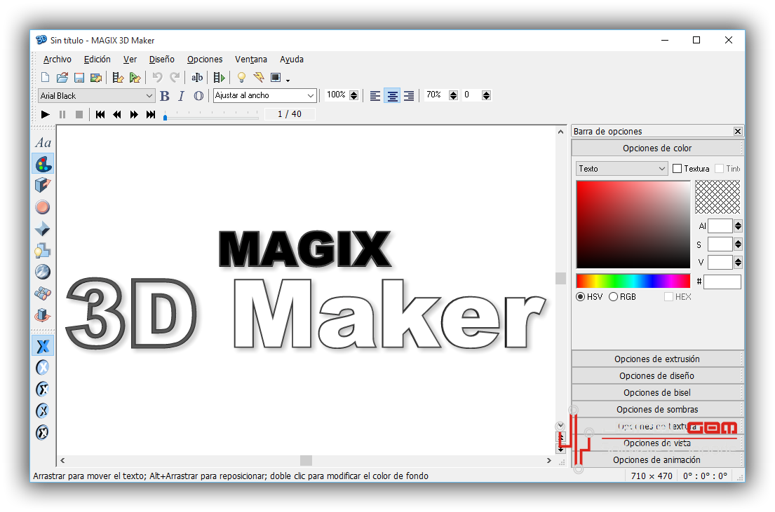The width and height of the screenshot is (775, 512).
Task: Toggle bold formatting
Action: [165, 96]
